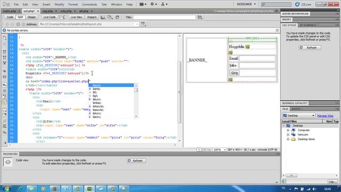Toggle Inspect mode

(x=92, y=17)
